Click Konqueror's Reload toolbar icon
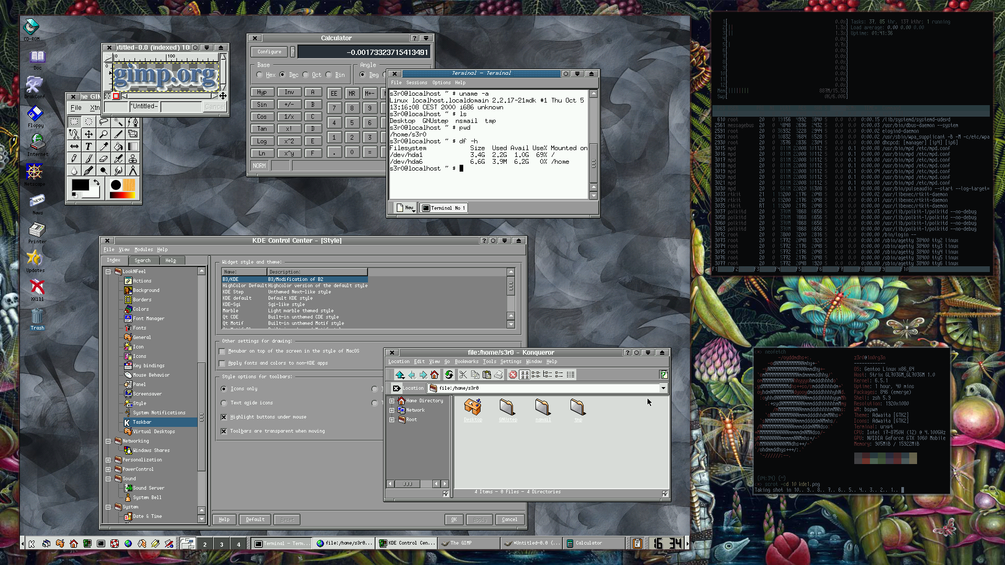1005x565 pixels. tap(449, 375)
